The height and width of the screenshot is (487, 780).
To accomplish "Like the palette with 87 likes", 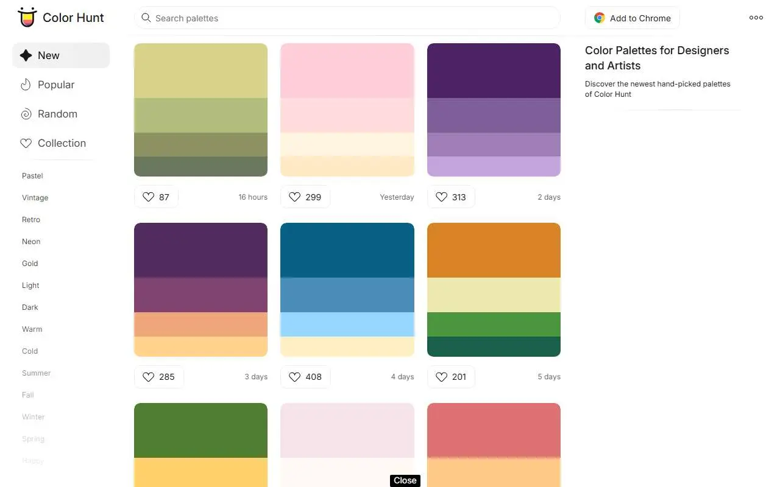I will [x=156, y=197].
